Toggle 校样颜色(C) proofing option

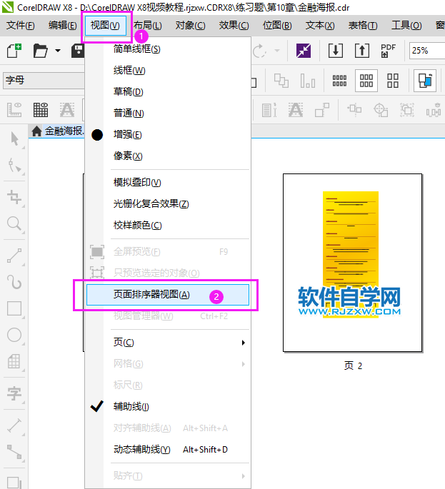(x=168, y=226)
